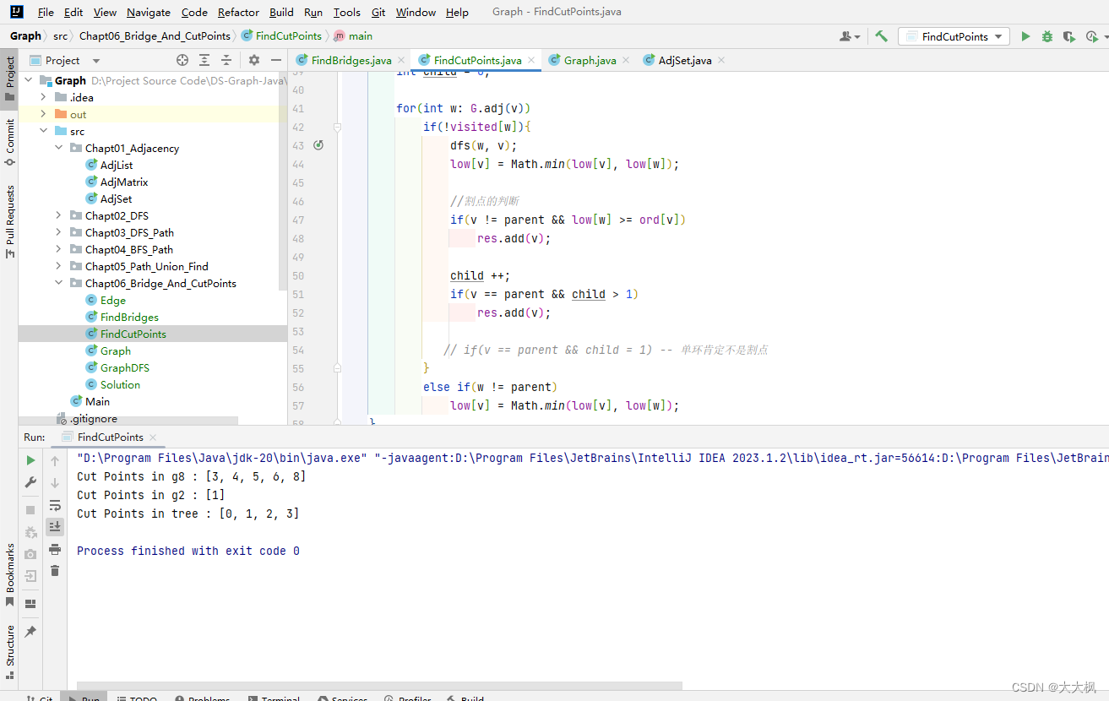Click the Profiler run icon
Image resolution: width=1109 pixels, height=701 pixels.
1093,36
